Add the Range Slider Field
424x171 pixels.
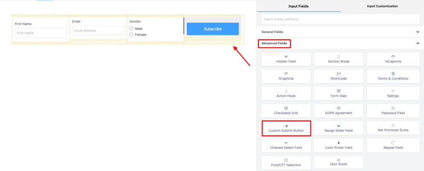338,128
